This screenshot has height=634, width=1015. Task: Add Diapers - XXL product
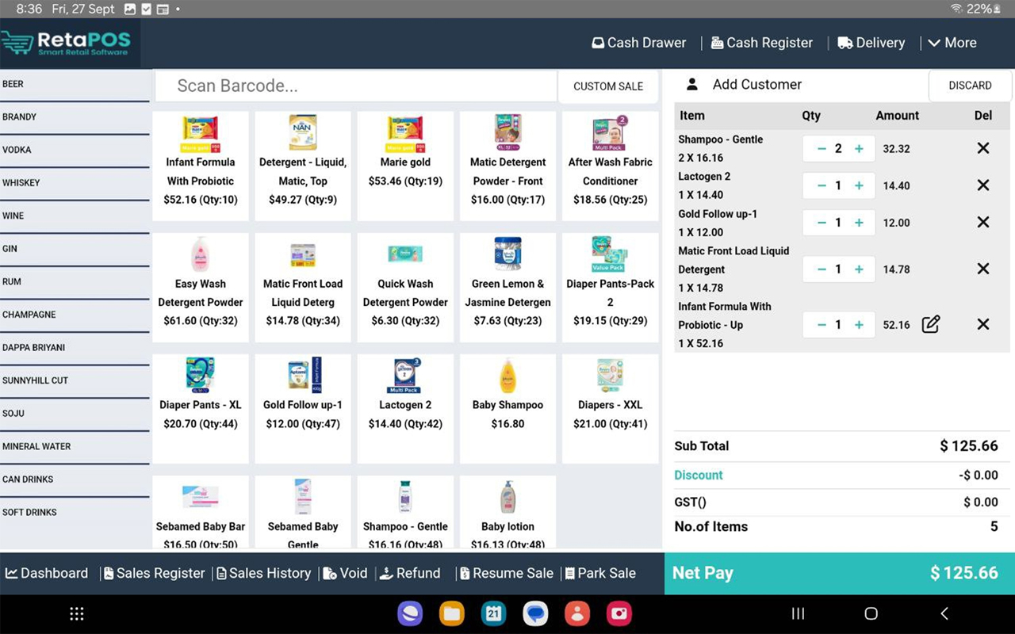coord(610,409)
